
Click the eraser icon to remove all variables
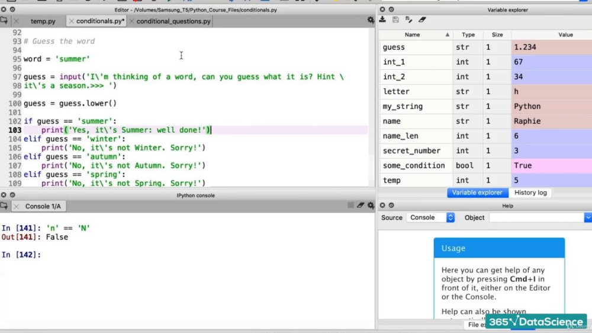tap(422, 20)
